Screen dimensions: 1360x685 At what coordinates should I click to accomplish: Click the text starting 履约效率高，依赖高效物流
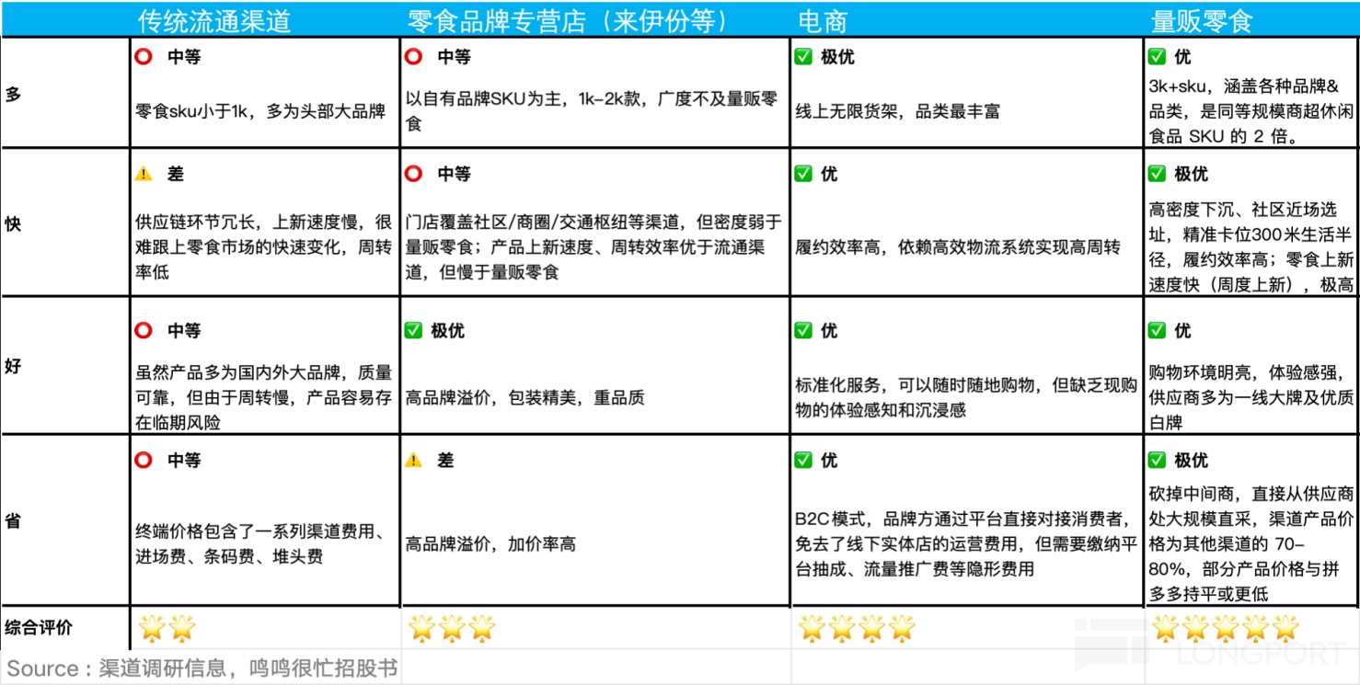click(958, 247)
